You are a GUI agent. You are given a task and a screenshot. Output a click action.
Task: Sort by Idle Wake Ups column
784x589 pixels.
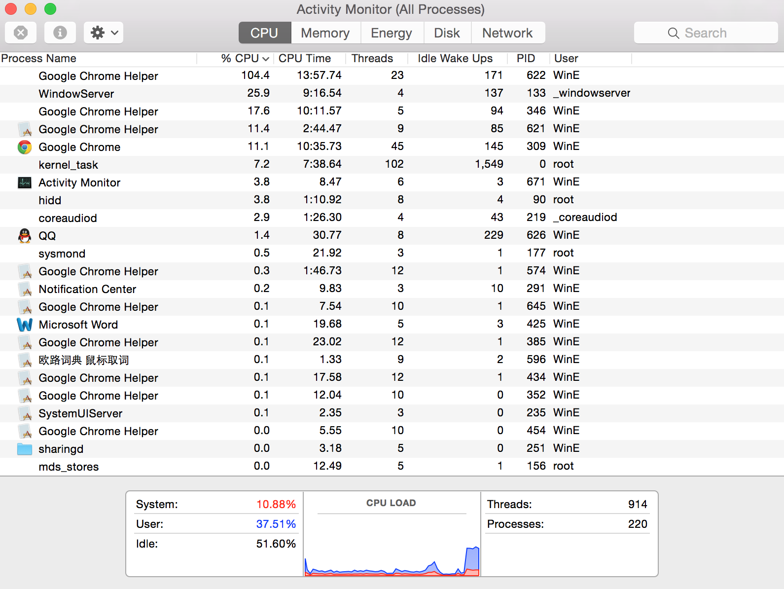pyautogui.click(x=458, y=59)
